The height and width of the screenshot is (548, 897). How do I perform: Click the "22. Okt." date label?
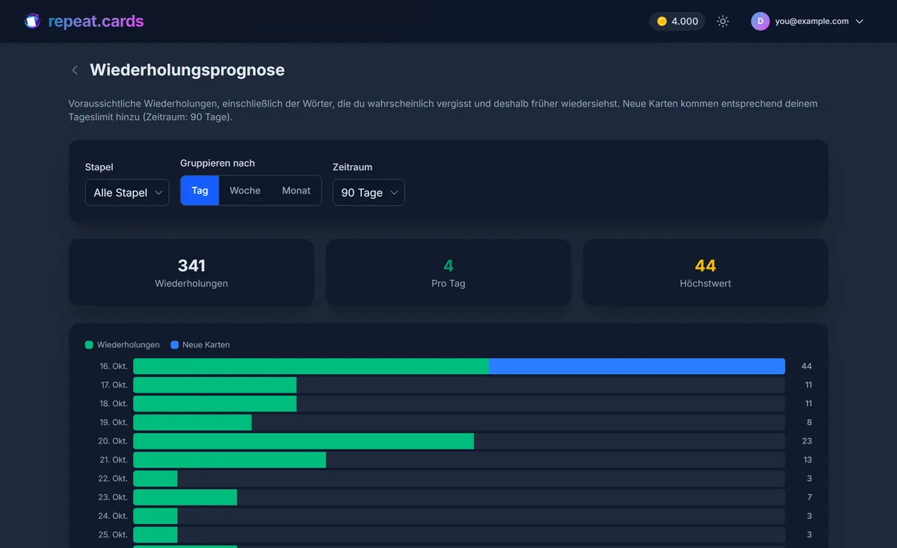(114, 479)
